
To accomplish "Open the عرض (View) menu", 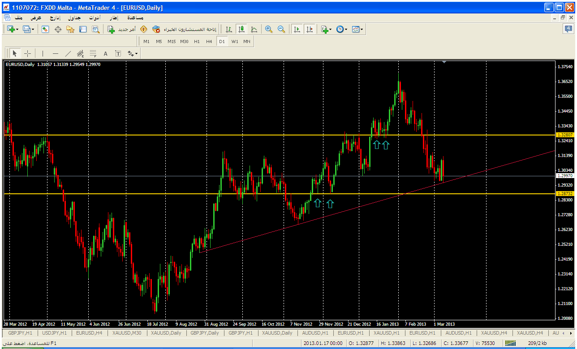I will [36, 17].
